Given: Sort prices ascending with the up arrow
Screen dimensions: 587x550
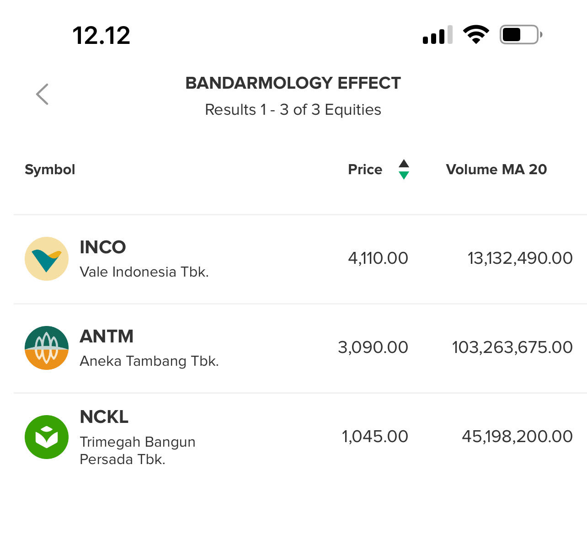Looking at the screenshot, I should click(404, 163).
